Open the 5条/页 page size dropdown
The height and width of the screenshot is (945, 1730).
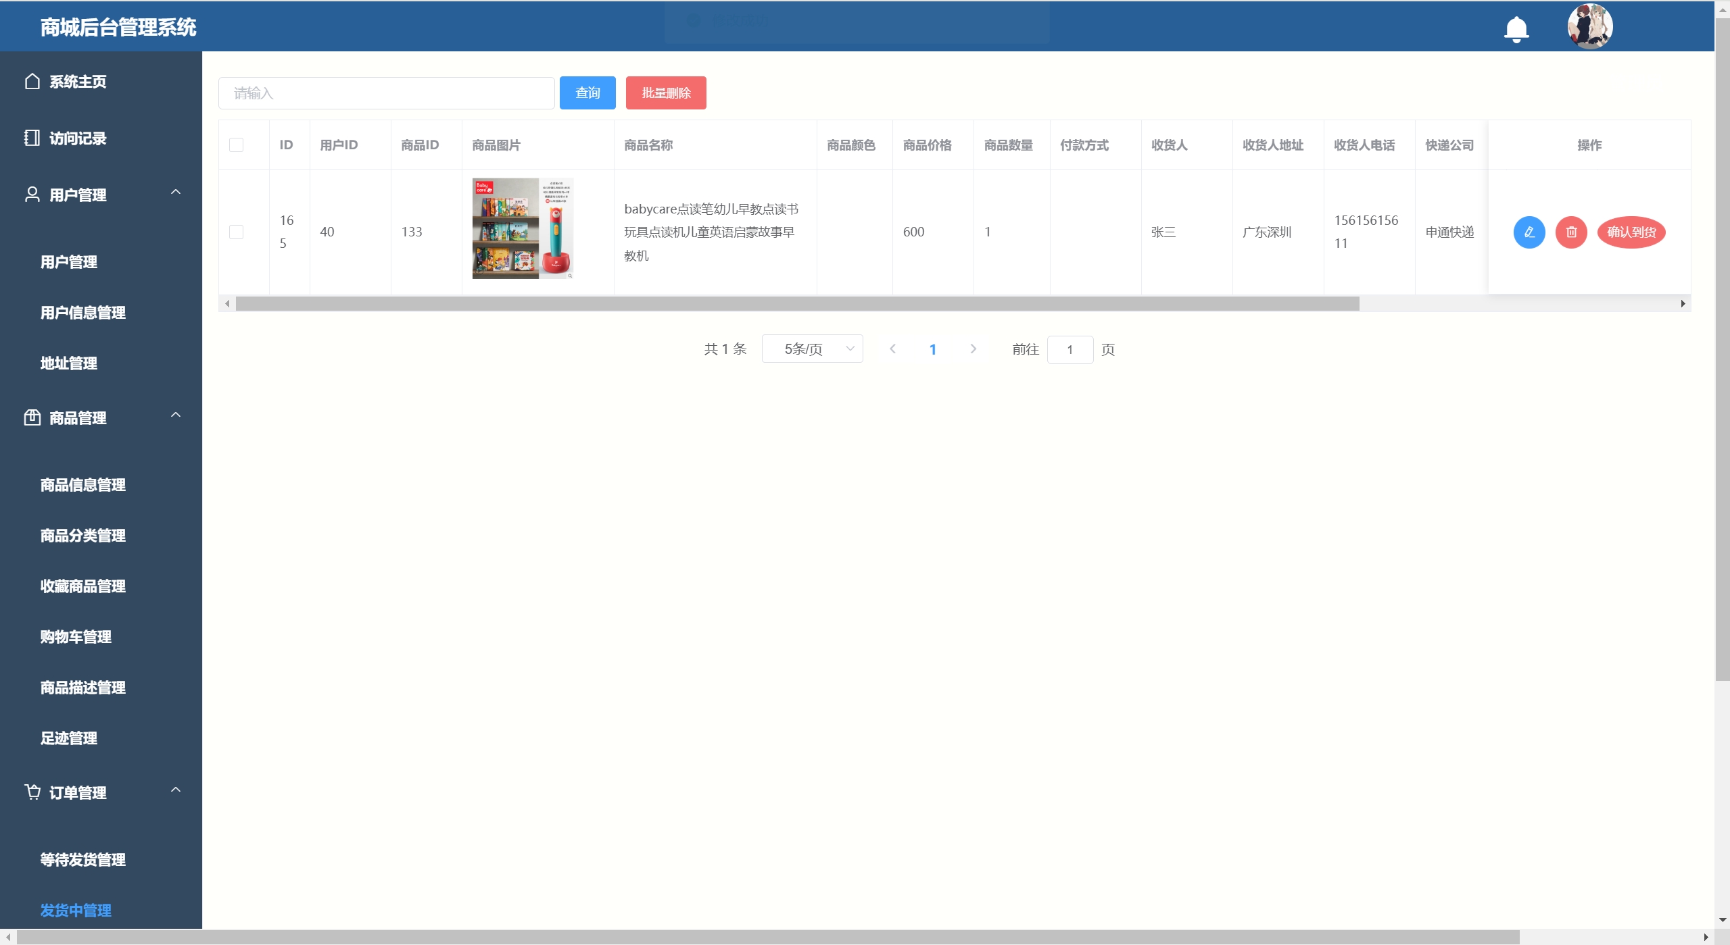click(812, 349)
